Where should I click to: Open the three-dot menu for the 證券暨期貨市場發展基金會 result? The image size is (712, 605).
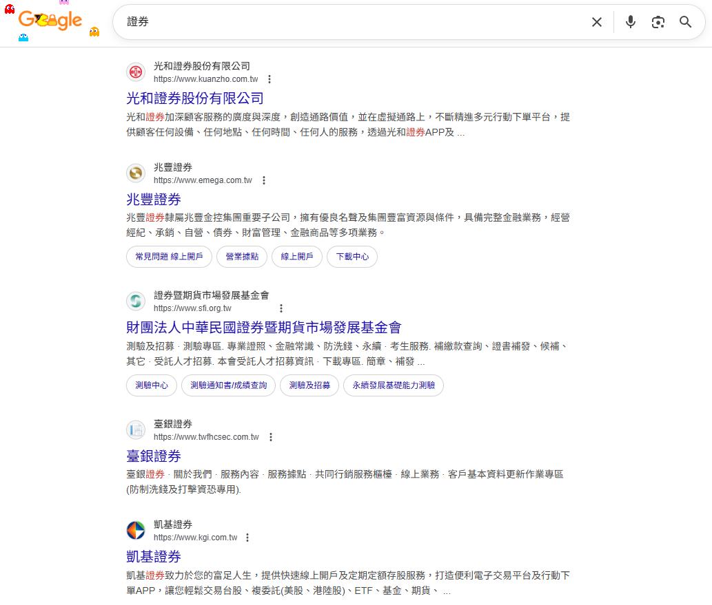click(x=281, y=308)
